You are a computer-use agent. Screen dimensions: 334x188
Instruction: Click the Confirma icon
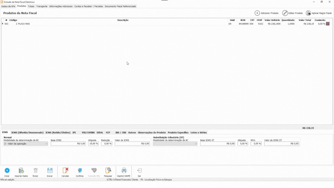coord(80,170)
